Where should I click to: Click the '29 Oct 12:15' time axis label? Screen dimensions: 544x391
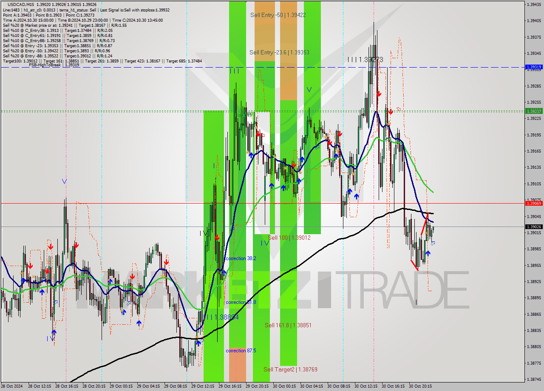pyautogui.click(x=202, y=386)
